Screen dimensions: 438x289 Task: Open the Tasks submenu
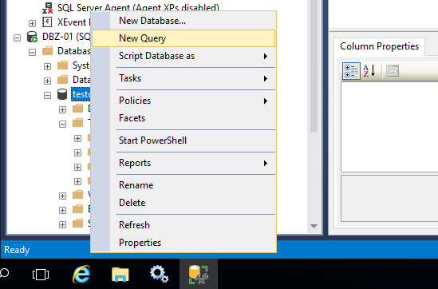click(183, 78)
